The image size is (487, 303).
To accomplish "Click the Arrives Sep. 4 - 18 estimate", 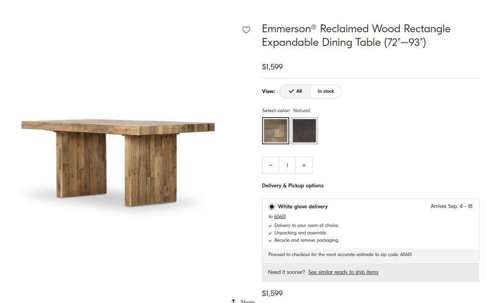I will click(451, 207).
